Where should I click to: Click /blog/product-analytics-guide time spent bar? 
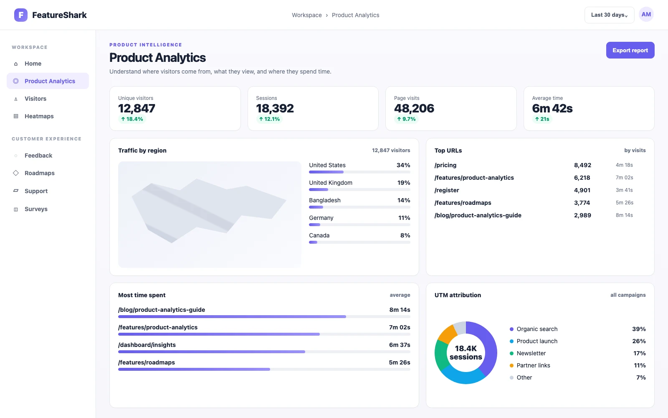click(264, 316)
